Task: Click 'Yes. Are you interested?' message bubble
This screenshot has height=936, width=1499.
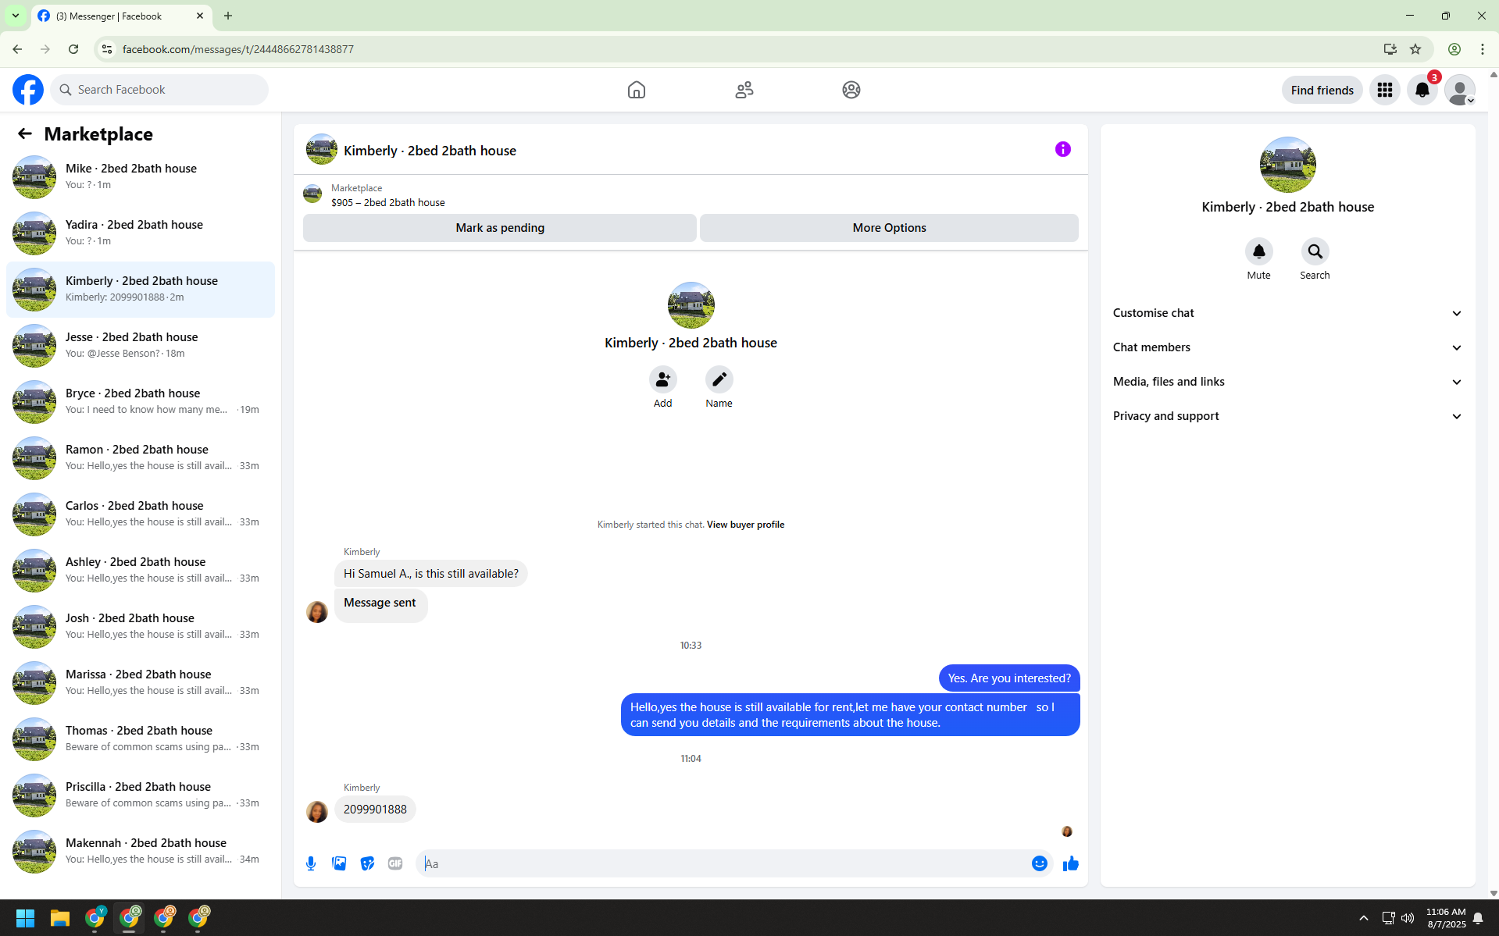Action: pos(1009,678)
